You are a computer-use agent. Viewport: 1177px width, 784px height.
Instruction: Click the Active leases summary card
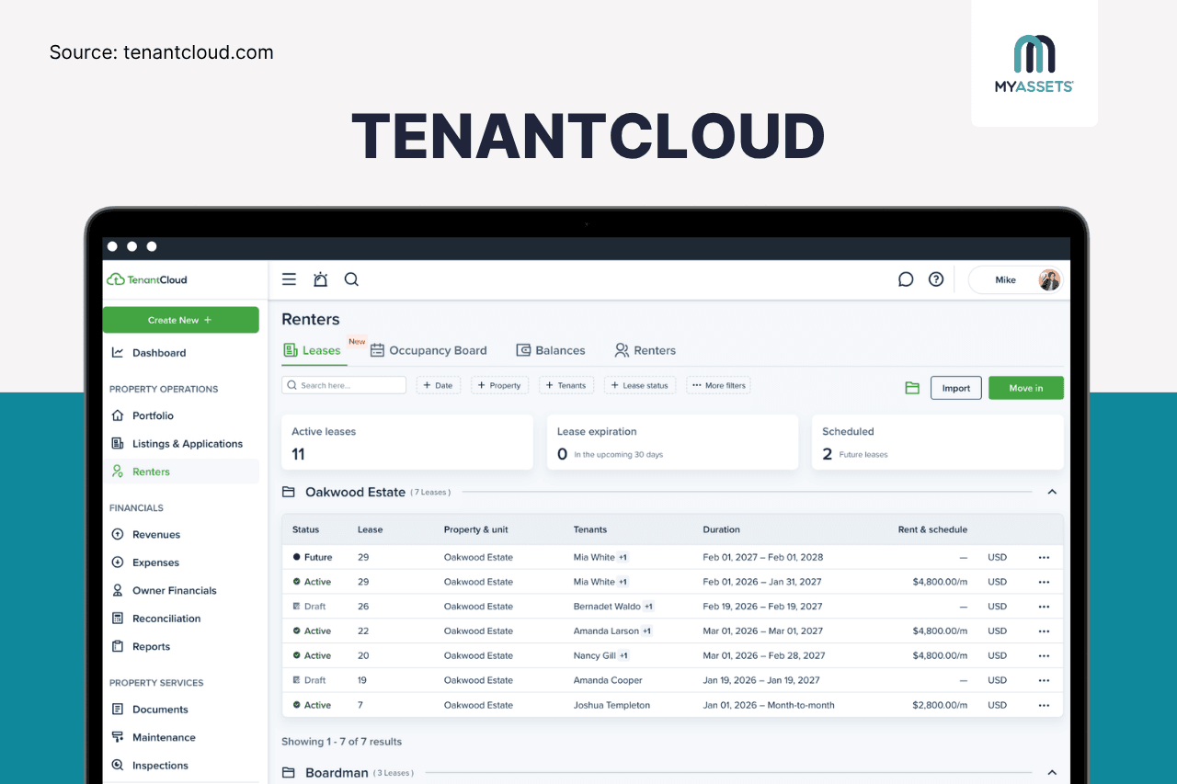(407, 442)
